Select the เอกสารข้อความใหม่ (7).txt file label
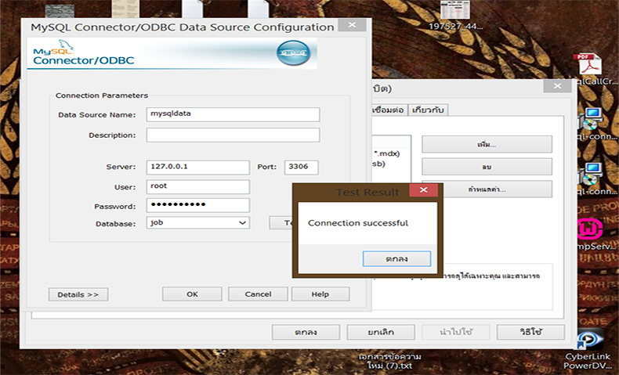Image resolution: width=619 pixels, height=375 pixels. coord(389,361)
